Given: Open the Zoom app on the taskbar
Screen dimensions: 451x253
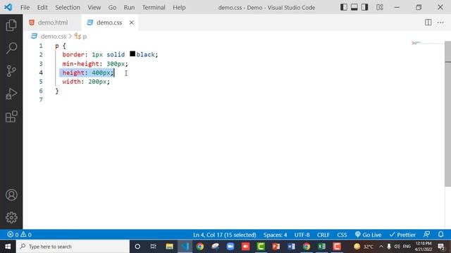Looking at the screenshot, I should pyautogui.click(x=230, y=247).
